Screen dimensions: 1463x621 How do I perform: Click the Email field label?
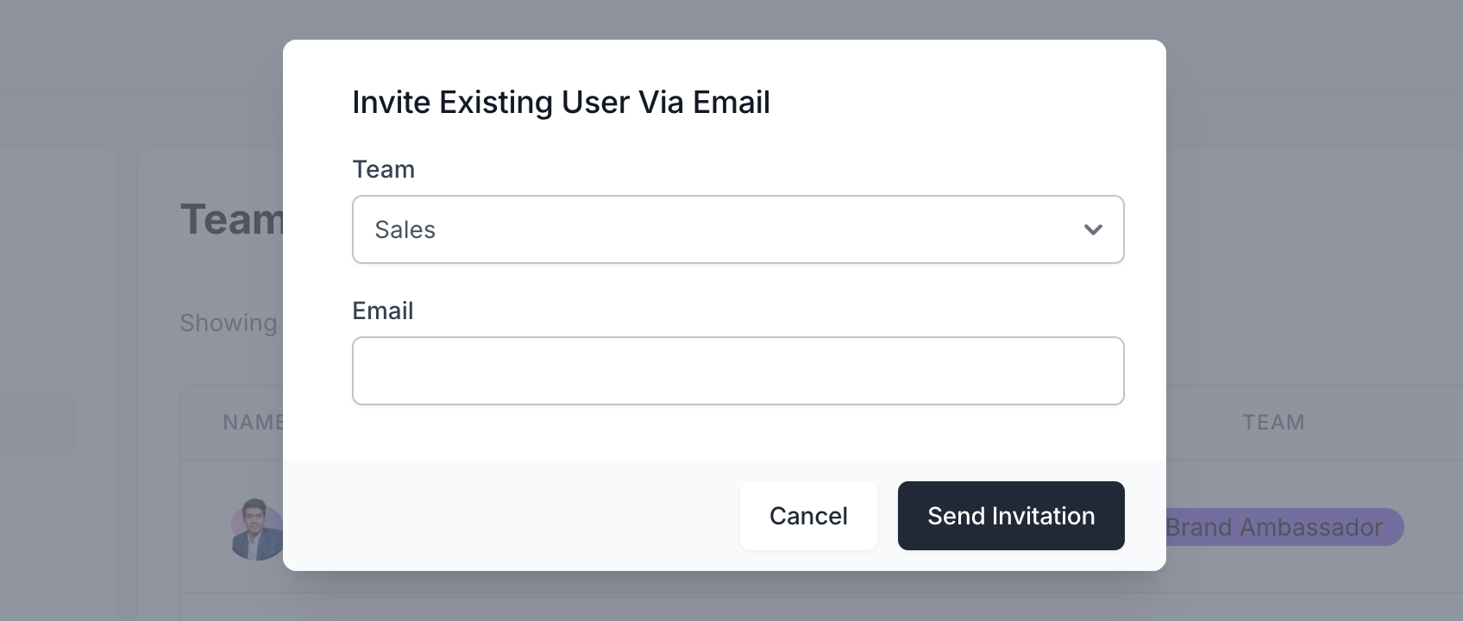(383, 310)
